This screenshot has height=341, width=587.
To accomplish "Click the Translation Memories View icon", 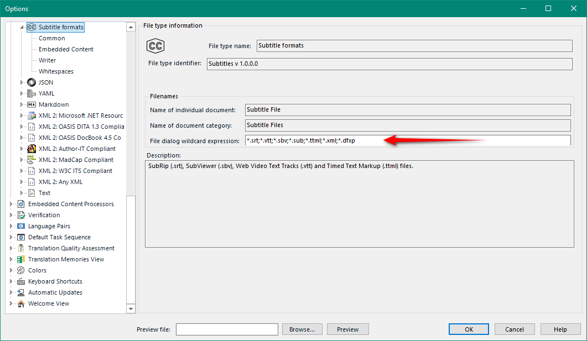I will coord(19,259).
